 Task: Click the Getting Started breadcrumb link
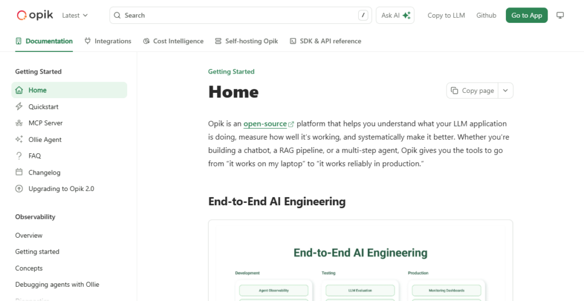232,71
